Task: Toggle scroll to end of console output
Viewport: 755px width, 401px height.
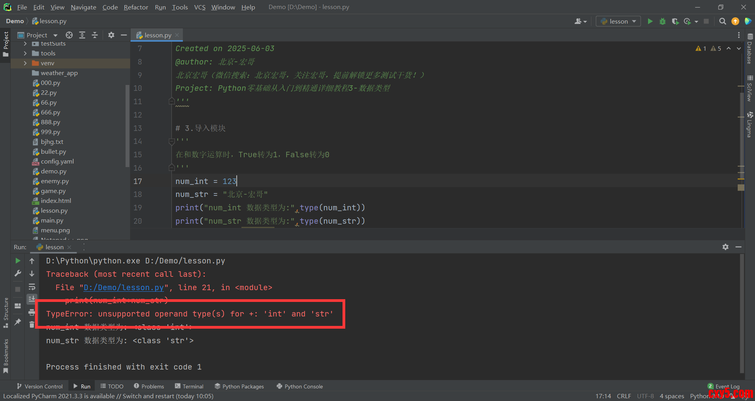Action: [32, 299]
